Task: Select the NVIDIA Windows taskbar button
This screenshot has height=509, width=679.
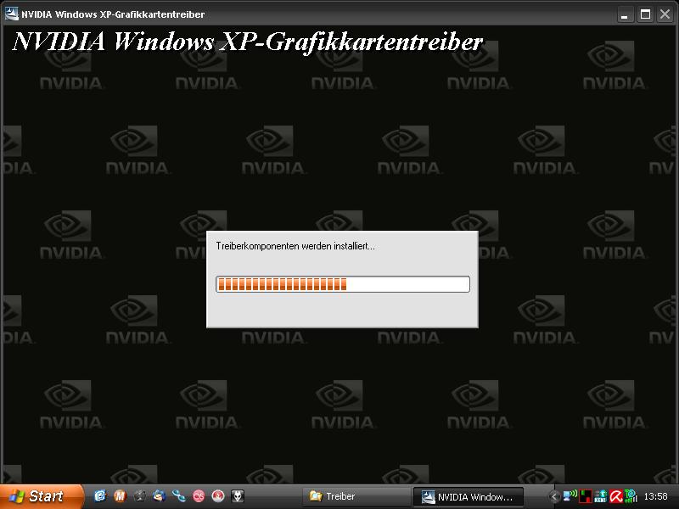Action: (468, 496)
